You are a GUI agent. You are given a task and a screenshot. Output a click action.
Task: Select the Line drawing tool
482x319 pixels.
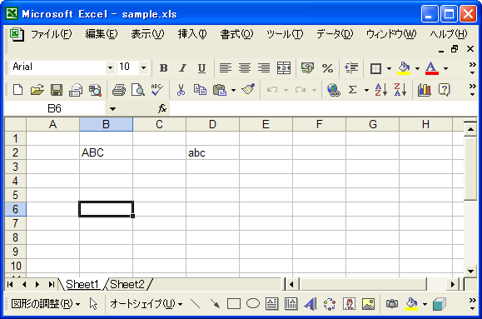pos(196,304)
